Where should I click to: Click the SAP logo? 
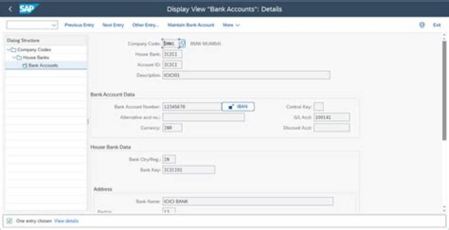coord(29,9)
